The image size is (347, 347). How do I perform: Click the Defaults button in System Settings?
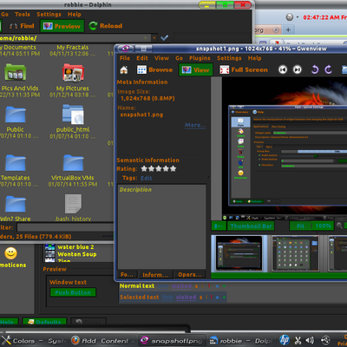click(45, 322)
